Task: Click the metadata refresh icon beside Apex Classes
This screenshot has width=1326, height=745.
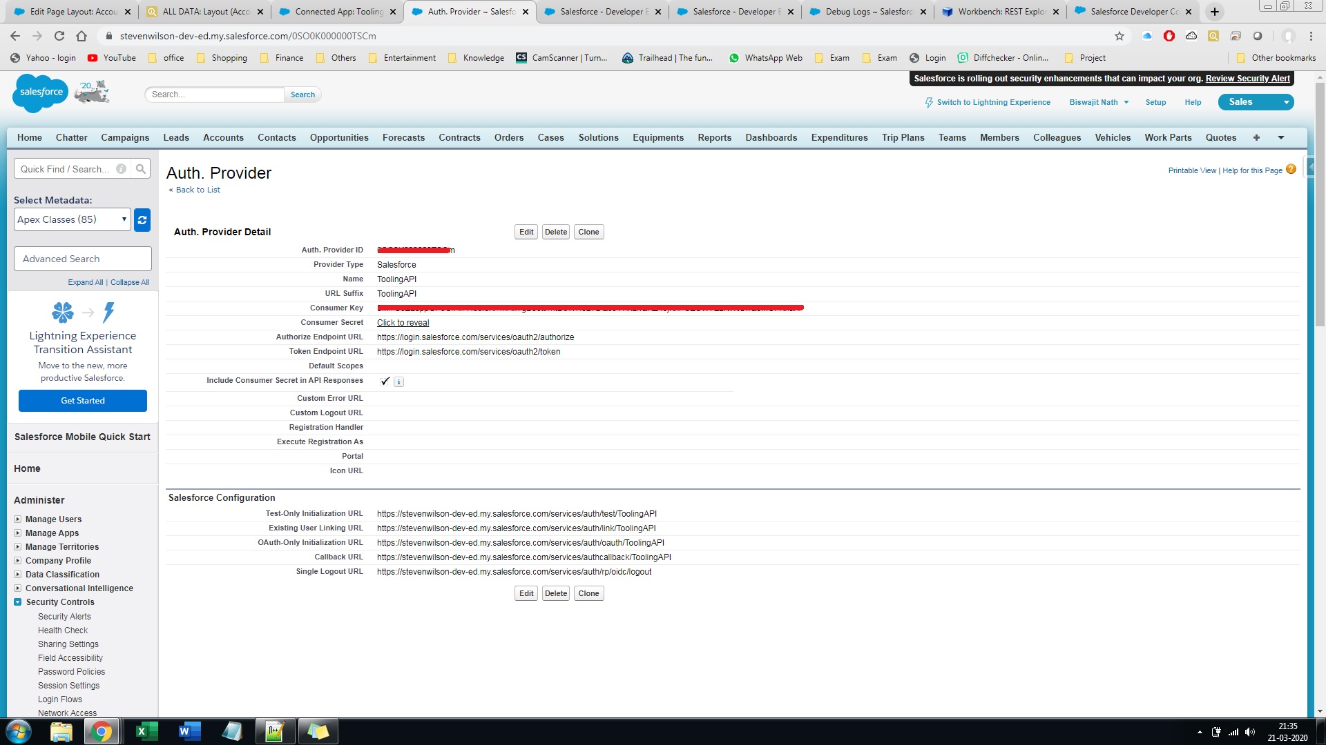Action: coord(142,219)
